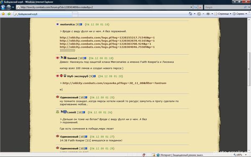Click the Home toolbar icon

point(190,14)
